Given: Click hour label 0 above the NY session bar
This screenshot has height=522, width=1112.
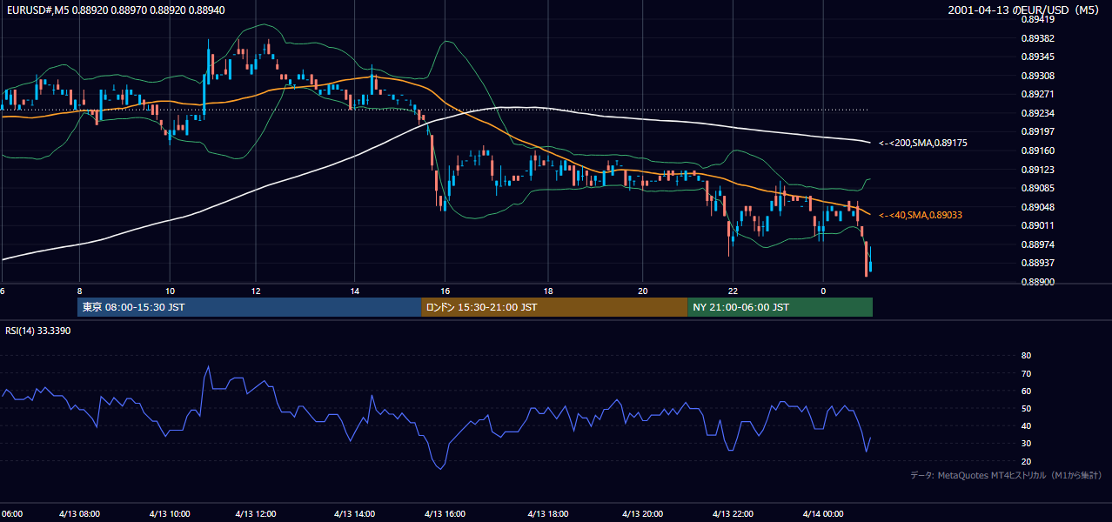Looking at the screenshot, I should click(823, 291).
